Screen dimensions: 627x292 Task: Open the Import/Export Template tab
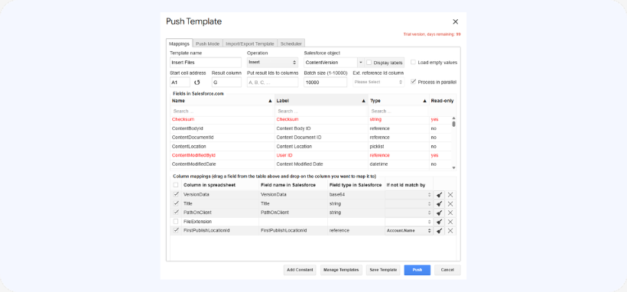250,44
